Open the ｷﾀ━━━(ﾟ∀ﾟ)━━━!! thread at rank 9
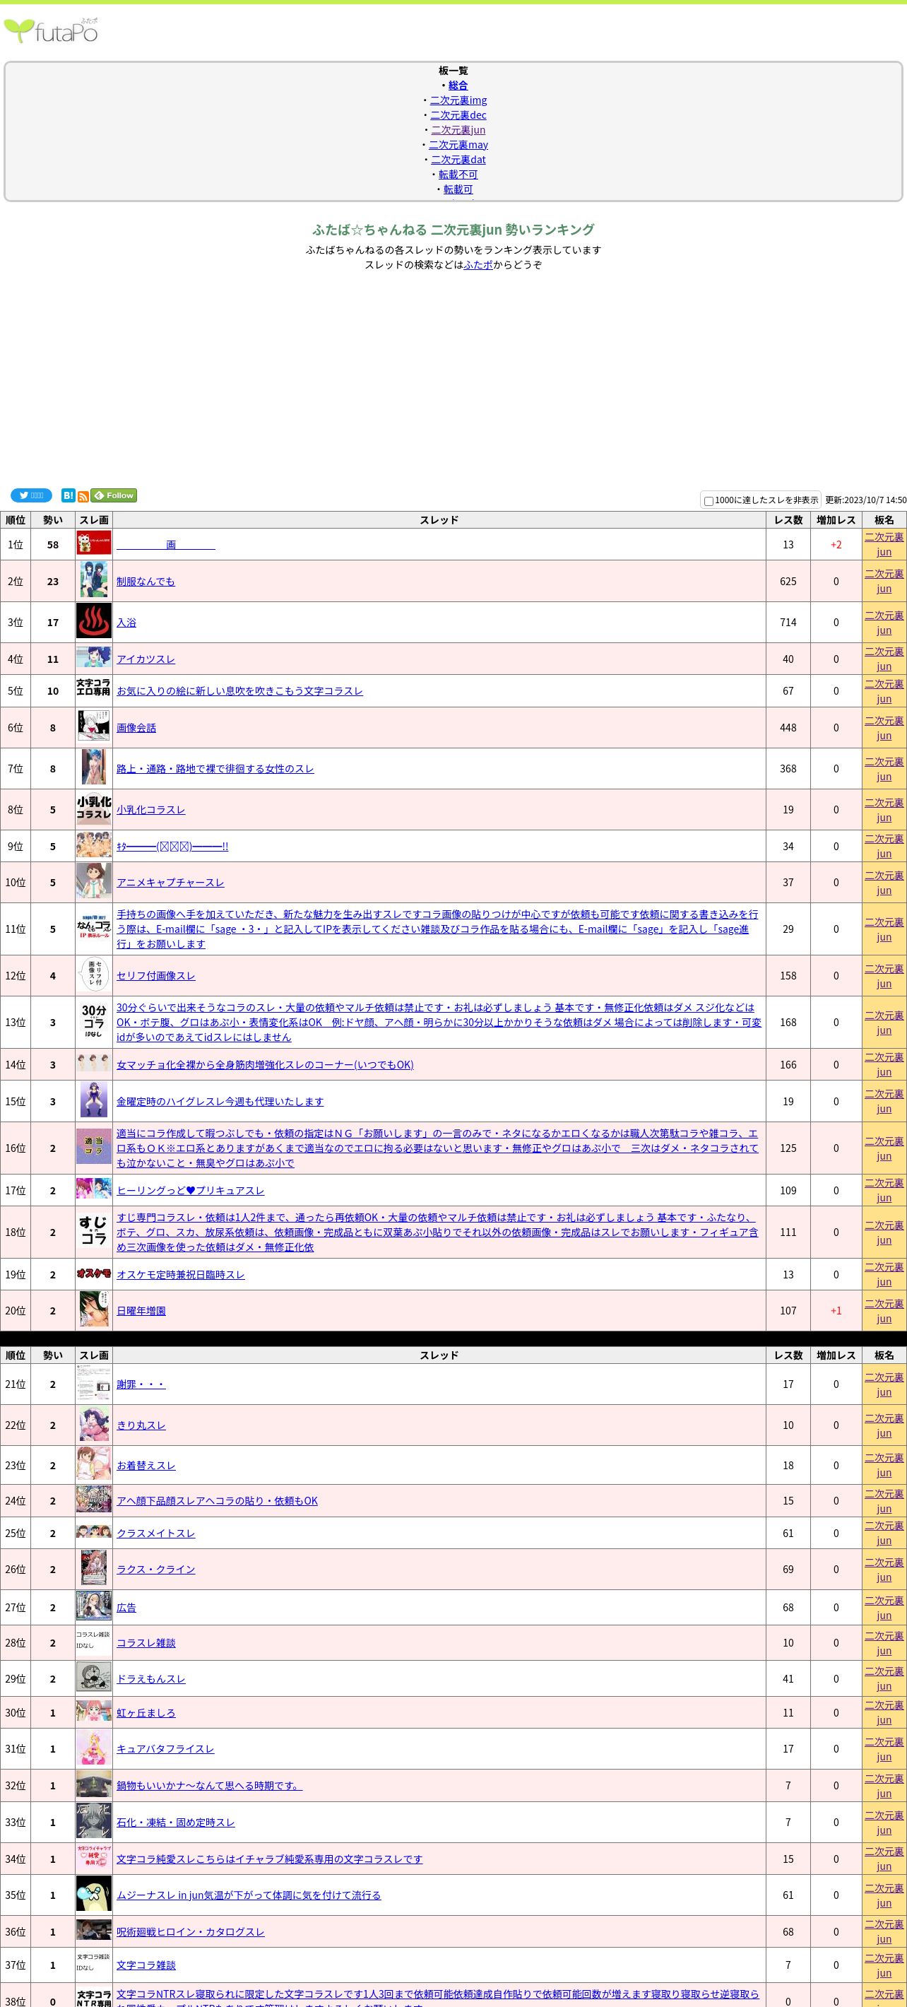907x2007 pixels. coord(172,846)
